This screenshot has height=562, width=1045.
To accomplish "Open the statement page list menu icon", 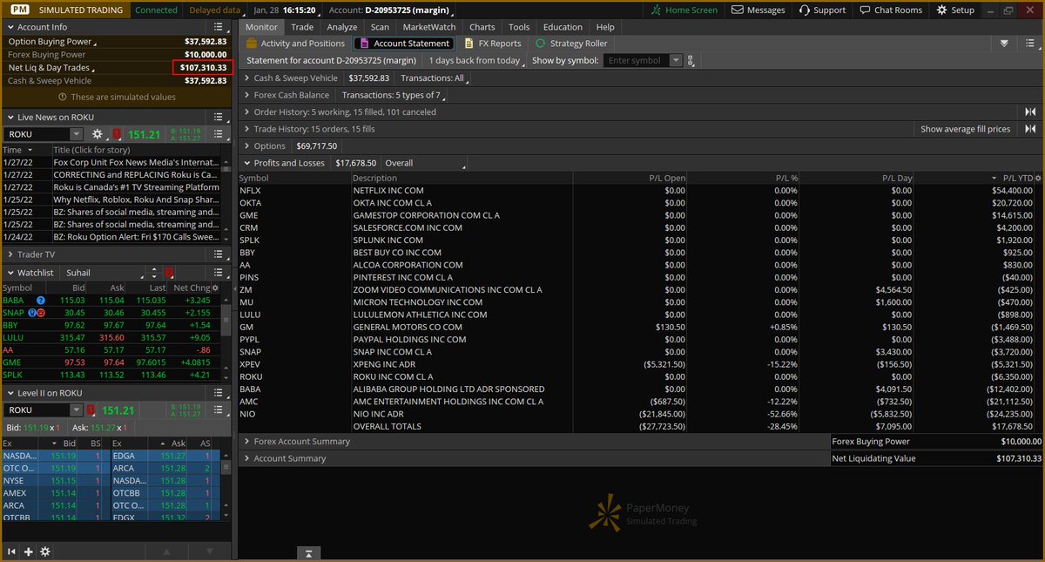I will pos(1029,44).
